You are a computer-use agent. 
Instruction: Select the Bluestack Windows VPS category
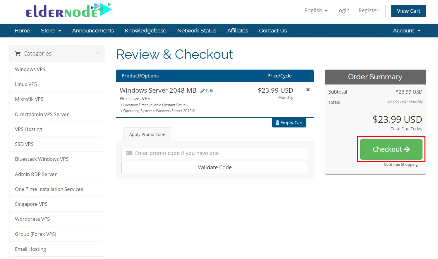tap(42, 159)
